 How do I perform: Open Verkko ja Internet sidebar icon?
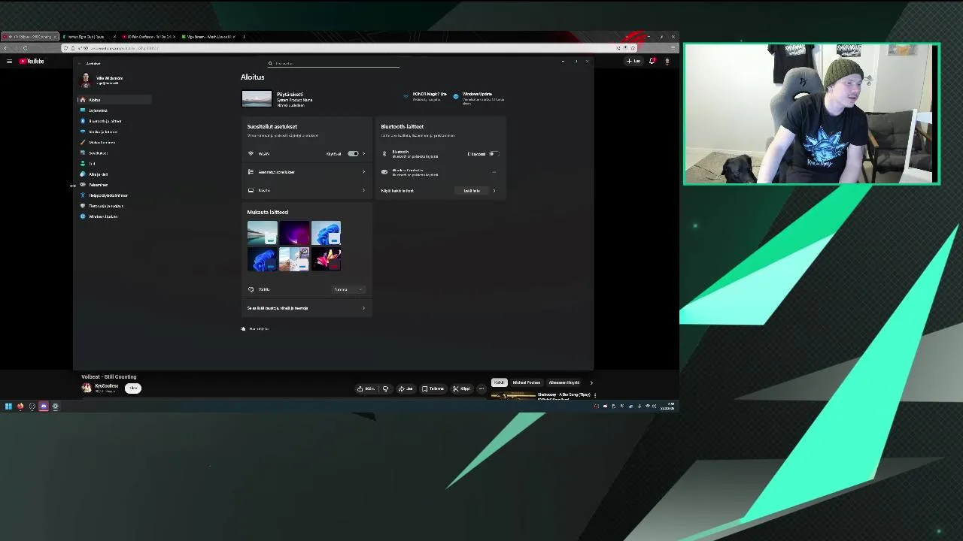tap(83, 131)
